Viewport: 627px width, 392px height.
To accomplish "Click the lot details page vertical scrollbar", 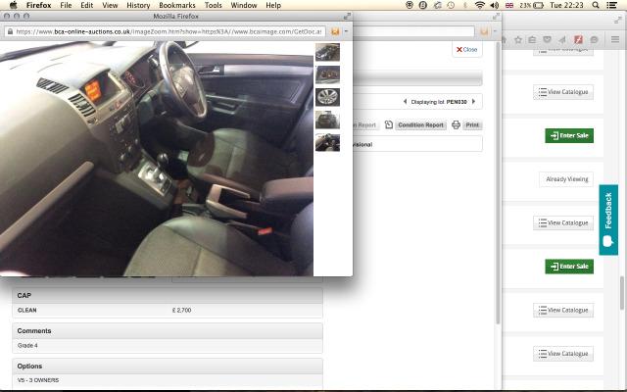I will 498,184.
